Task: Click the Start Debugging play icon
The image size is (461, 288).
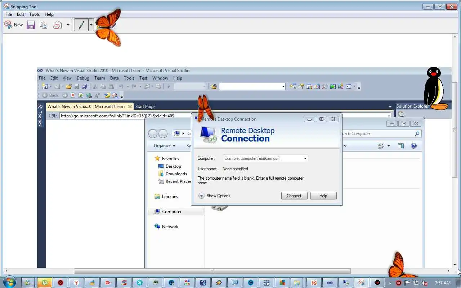Action: coord(168,86)
